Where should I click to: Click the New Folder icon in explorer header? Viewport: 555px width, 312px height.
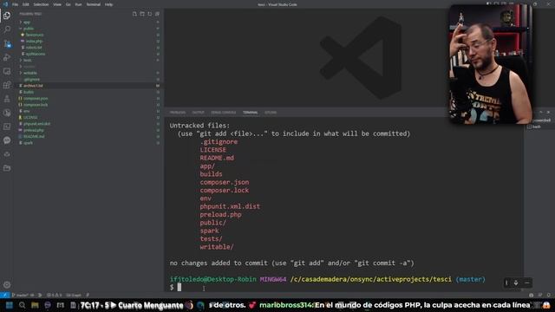click(142, 14)
